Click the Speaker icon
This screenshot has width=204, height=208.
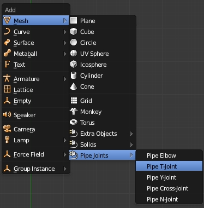[x=7, y=114]
